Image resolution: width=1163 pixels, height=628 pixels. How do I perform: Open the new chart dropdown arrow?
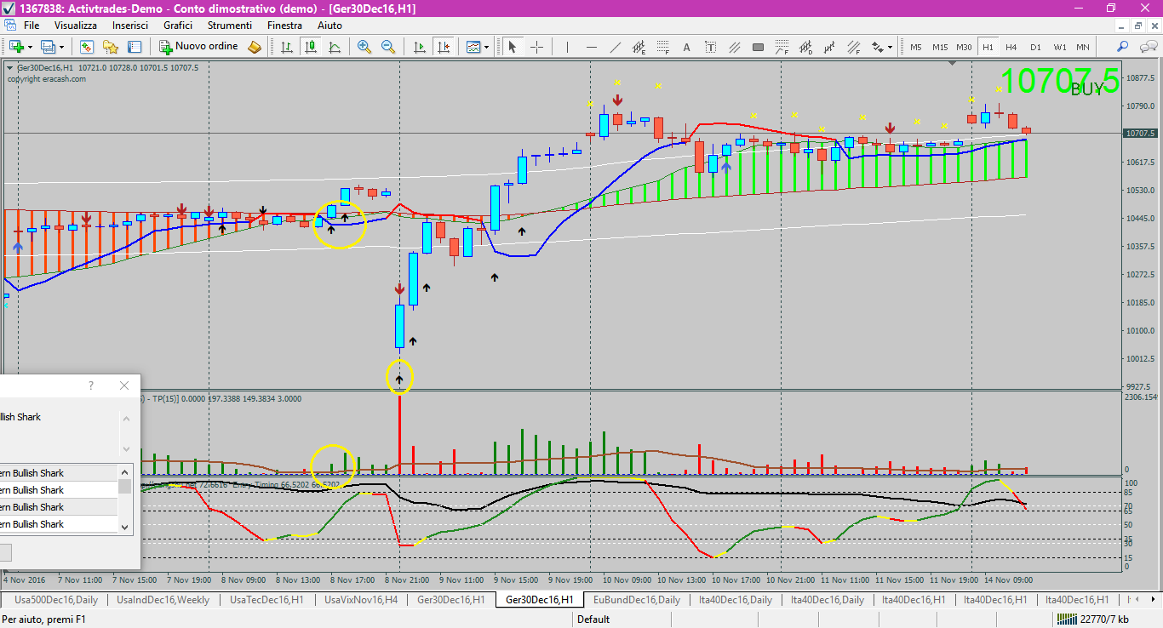30,47
